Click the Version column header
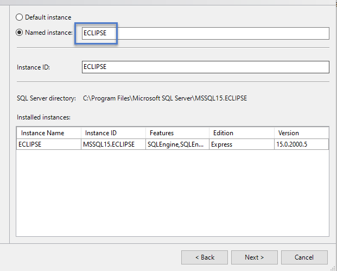This screenshot has height=271, width=337. tap(302, 133)
